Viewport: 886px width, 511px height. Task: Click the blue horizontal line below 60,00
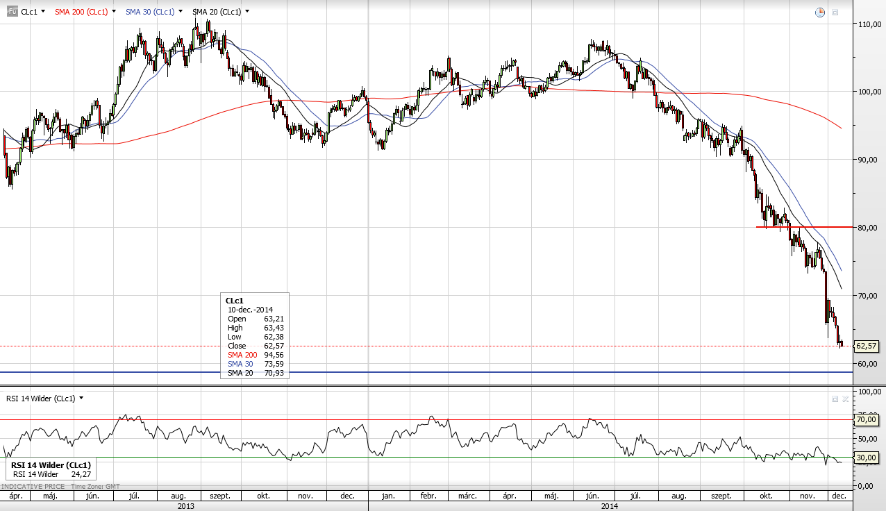[x=426, y=372]
